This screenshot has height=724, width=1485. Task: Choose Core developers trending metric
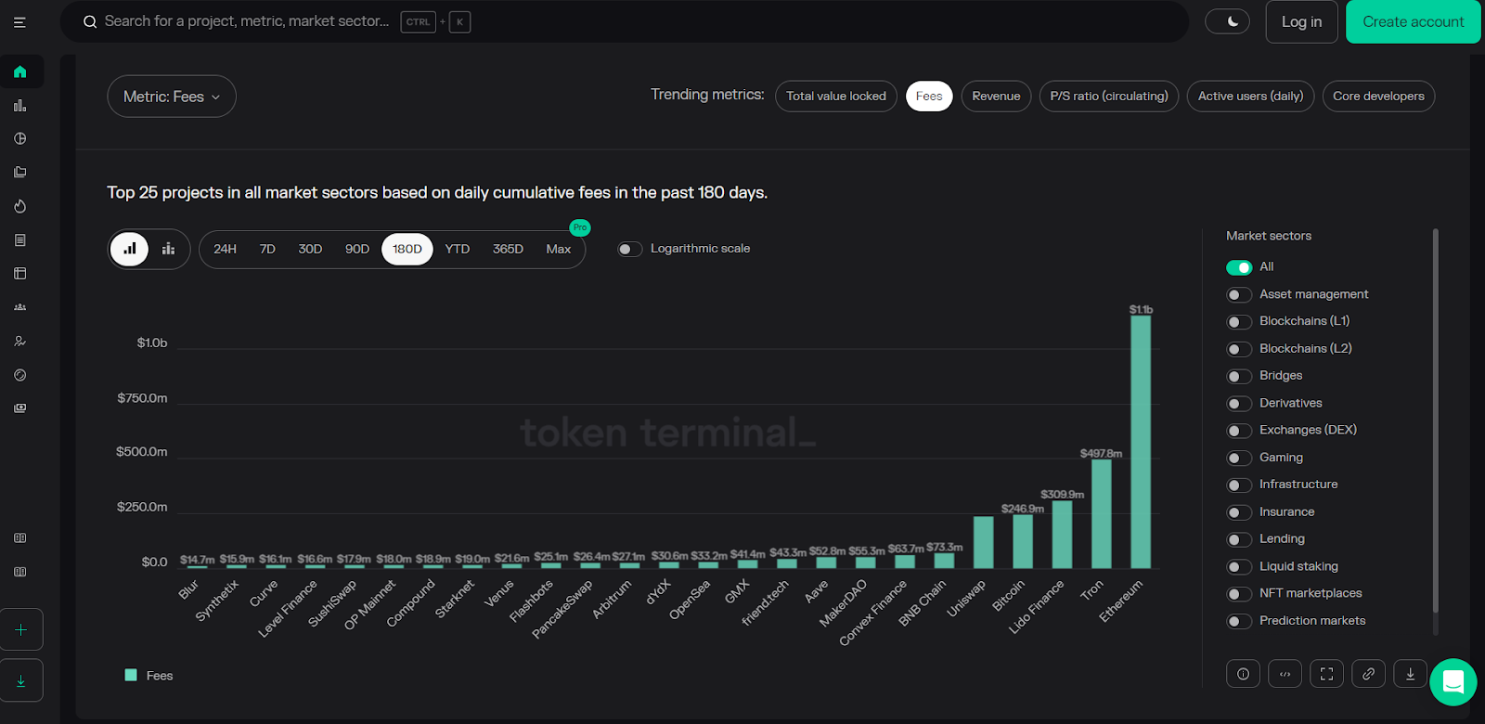(x=1378, y=96)
